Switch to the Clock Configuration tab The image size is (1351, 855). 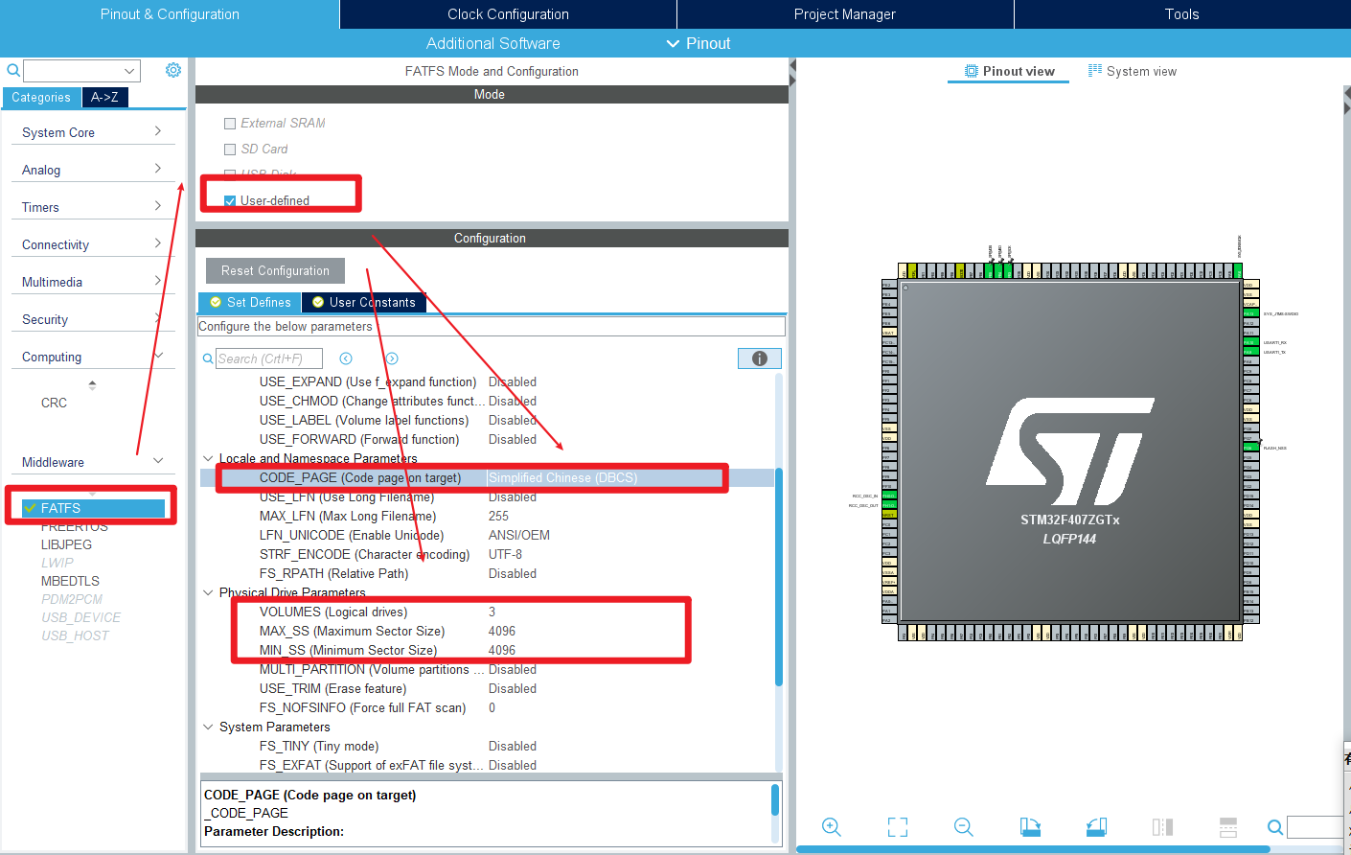pos(507,13)
